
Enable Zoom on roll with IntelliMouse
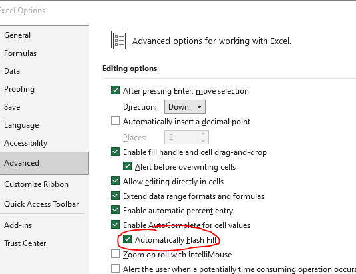tap(115, 254)
